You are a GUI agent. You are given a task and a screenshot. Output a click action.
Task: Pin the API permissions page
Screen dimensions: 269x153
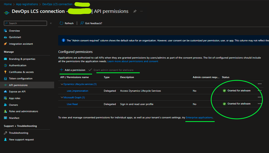click(135, 11)
